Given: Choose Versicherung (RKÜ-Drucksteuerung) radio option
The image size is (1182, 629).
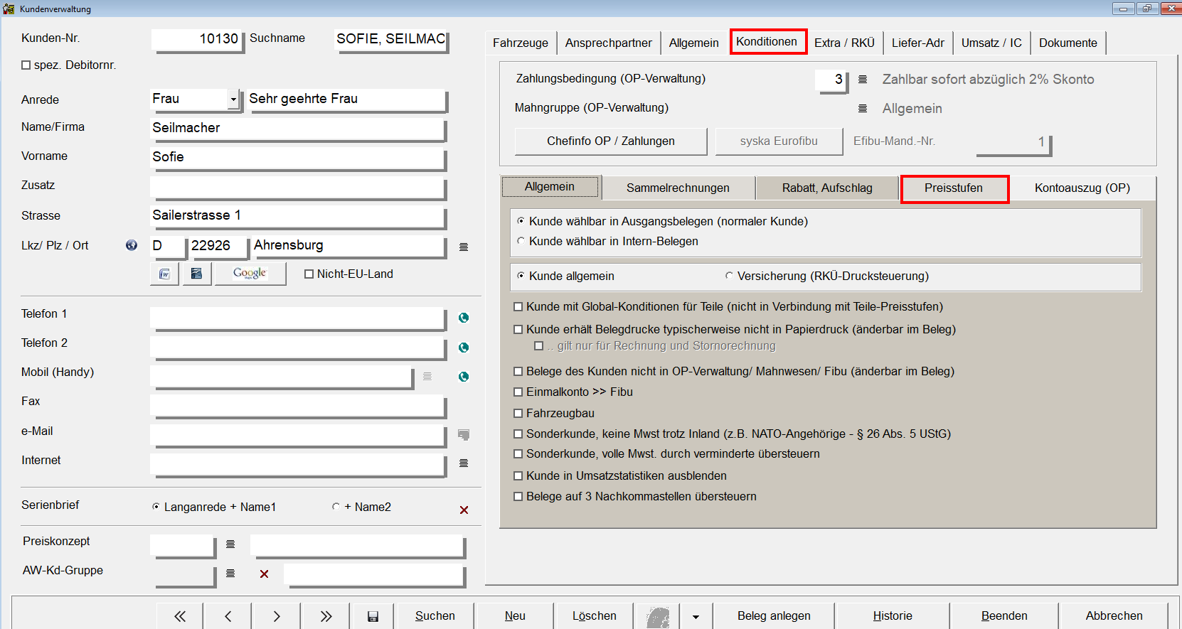Looking at the screenshot, I should coord(729,276).
